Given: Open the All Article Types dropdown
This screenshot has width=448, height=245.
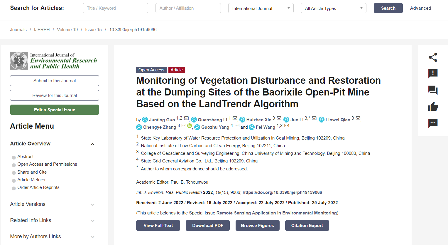Looking at the screenshot, I should 334,8.
